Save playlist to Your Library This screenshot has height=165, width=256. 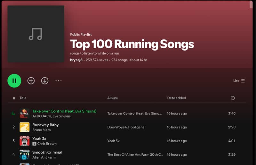click(x=31, y=81)
